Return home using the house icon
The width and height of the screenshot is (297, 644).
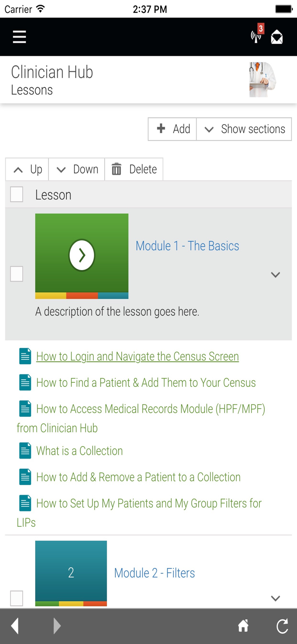point(243,626)
